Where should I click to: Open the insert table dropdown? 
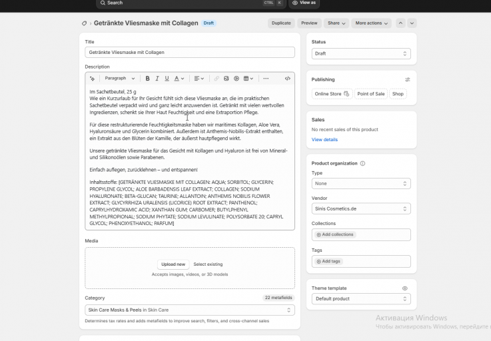coord(248,79)
